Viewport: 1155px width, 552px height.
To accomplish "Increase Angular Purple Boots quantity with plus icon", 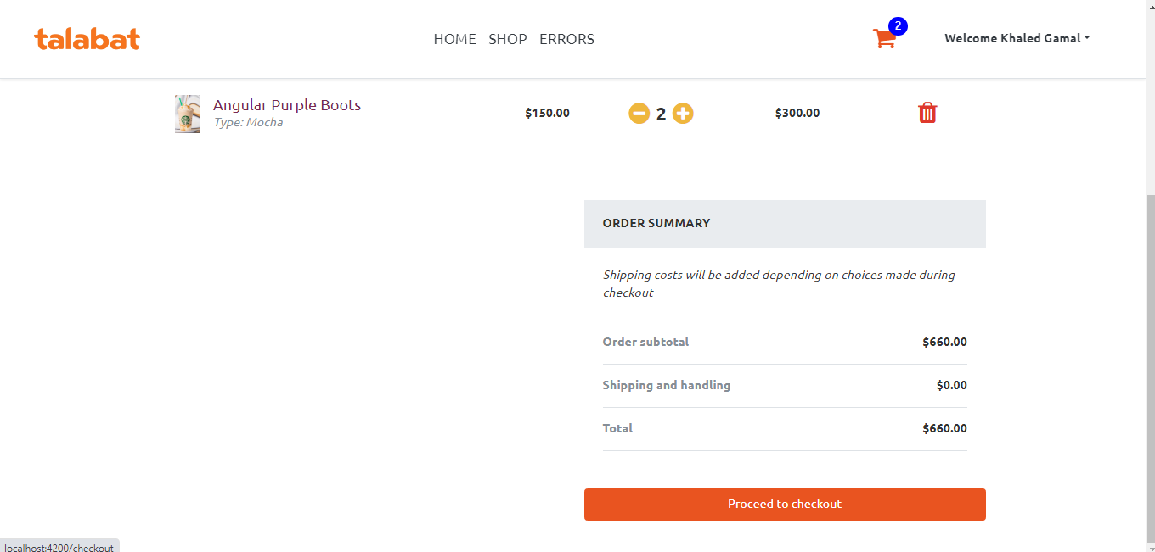I will [683, 113].
